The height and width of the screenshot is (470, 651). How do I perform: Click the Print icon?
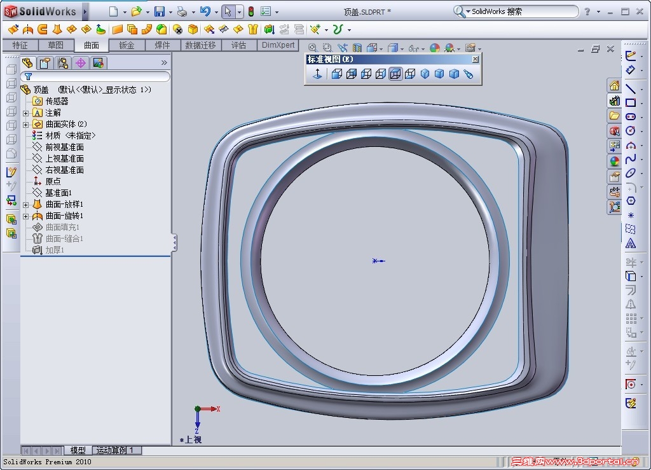point(182,11)
